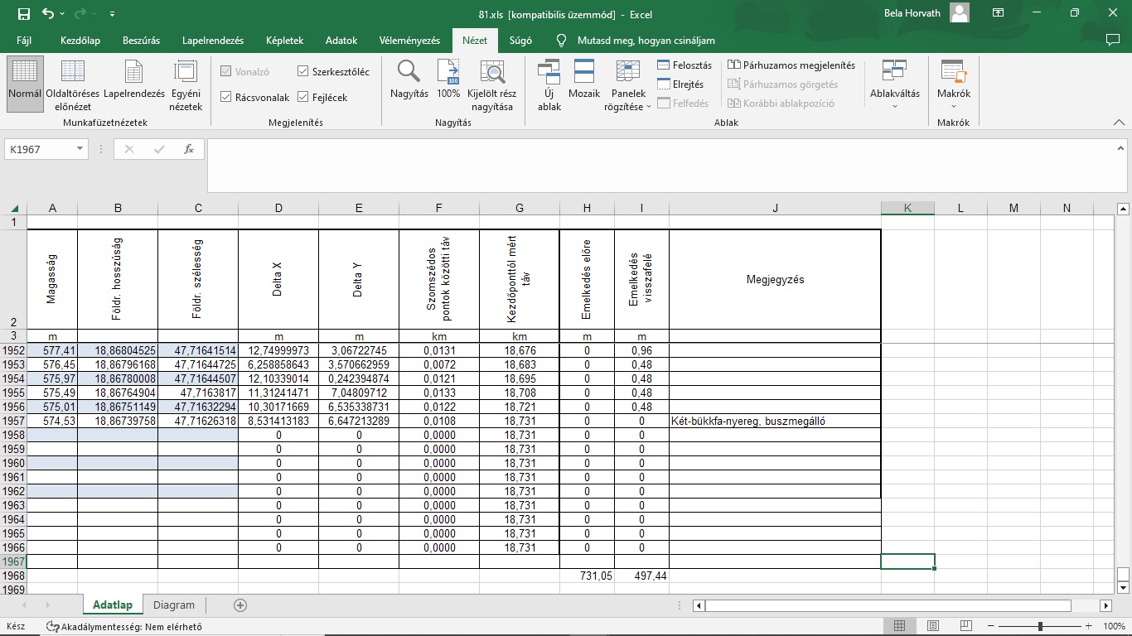This screenshot has width=1132, height=636.
Task: Set zoom to 100% button
Action: tap(448, 80)
